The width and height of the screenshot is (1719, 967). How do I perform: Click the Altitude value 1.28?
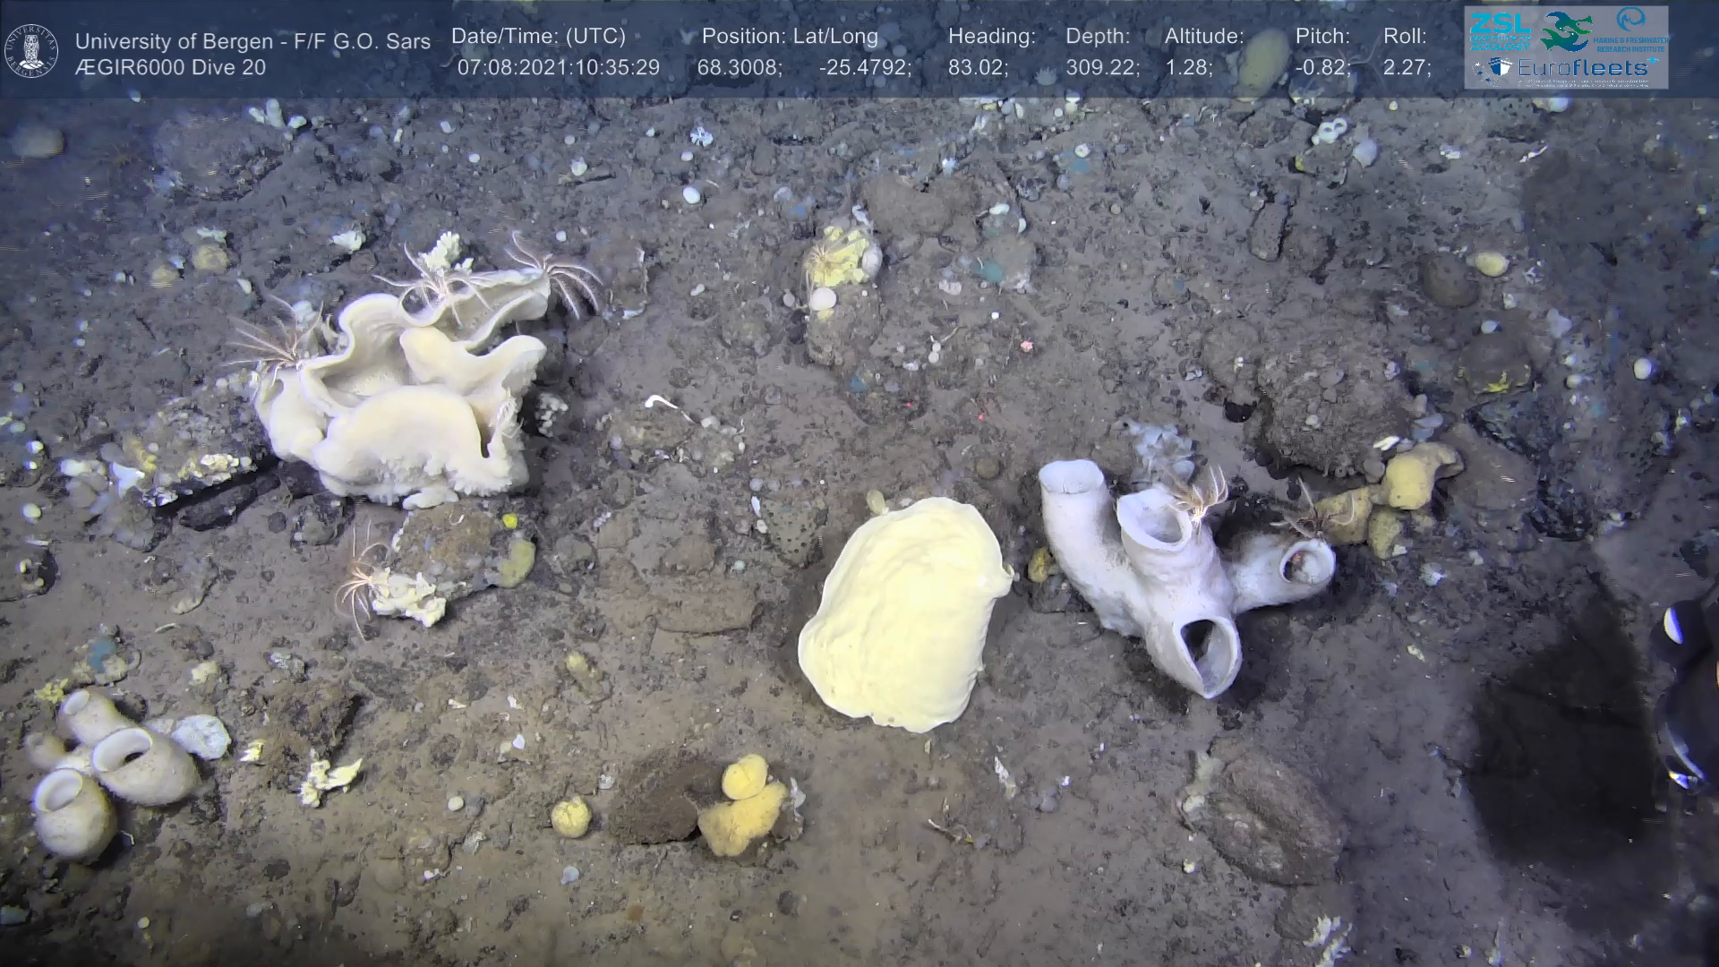pyautogui.click(x=1188, y=67)
